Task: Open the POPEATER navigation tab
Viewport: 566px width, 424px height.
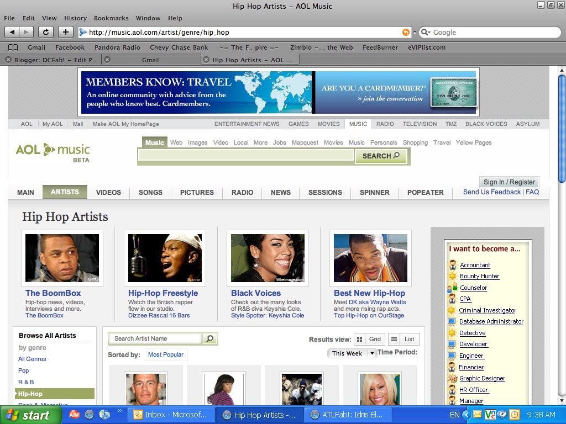Action: [425, 192]
